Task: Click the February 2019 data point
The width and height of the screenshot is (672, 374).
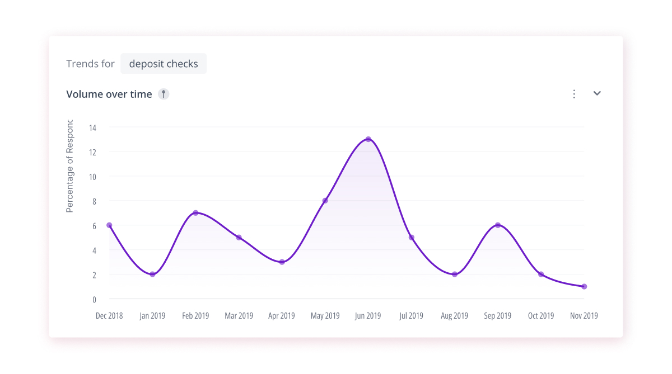Action: 195,213
